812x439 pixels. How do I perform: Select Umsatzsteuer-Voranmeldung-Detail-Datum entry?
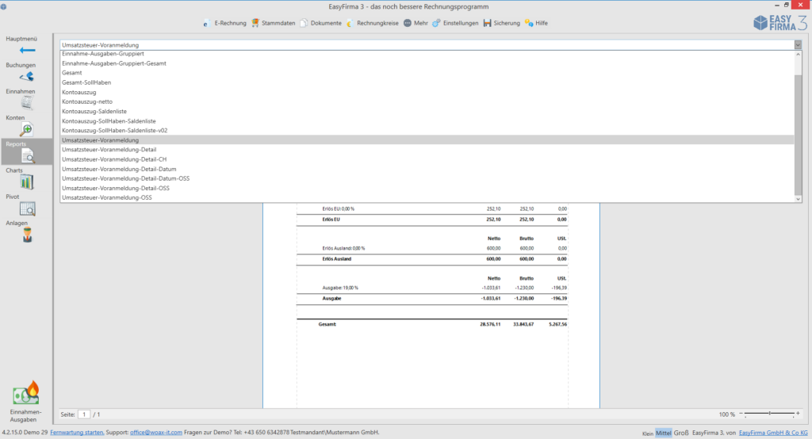(x=427, y=169)
